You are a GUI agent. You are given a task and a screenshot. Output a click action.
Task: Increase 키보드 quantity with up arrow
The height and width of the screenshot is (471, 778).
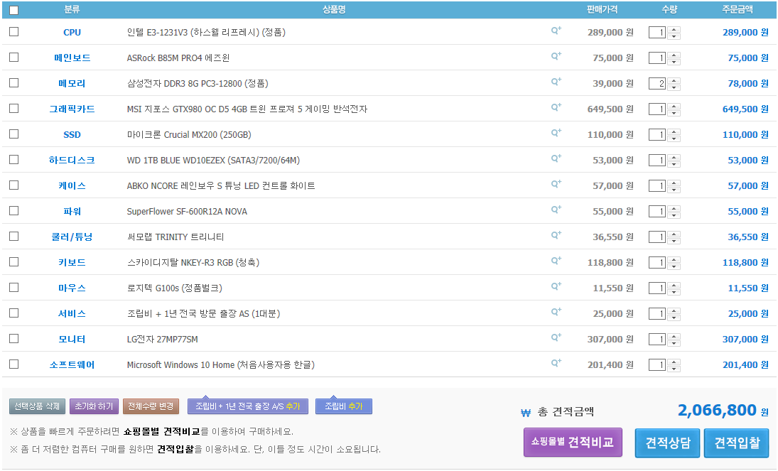[674, 259]
